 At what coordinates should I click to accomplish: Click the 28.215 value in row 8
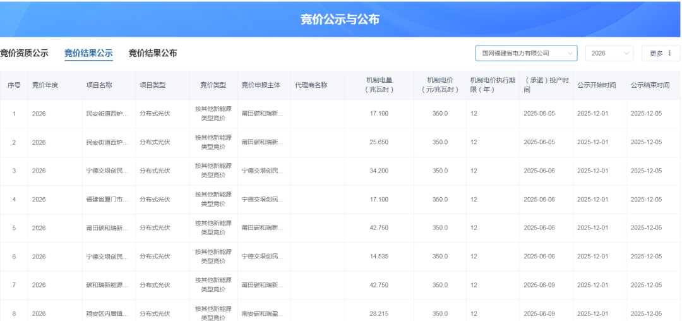coord(379,313)
